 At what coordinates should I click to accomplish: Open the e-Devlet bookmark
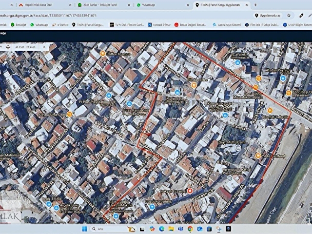click(x=60, y=25)
